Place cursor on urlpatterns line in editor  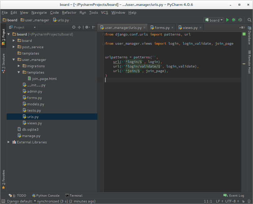pos(131,57)
